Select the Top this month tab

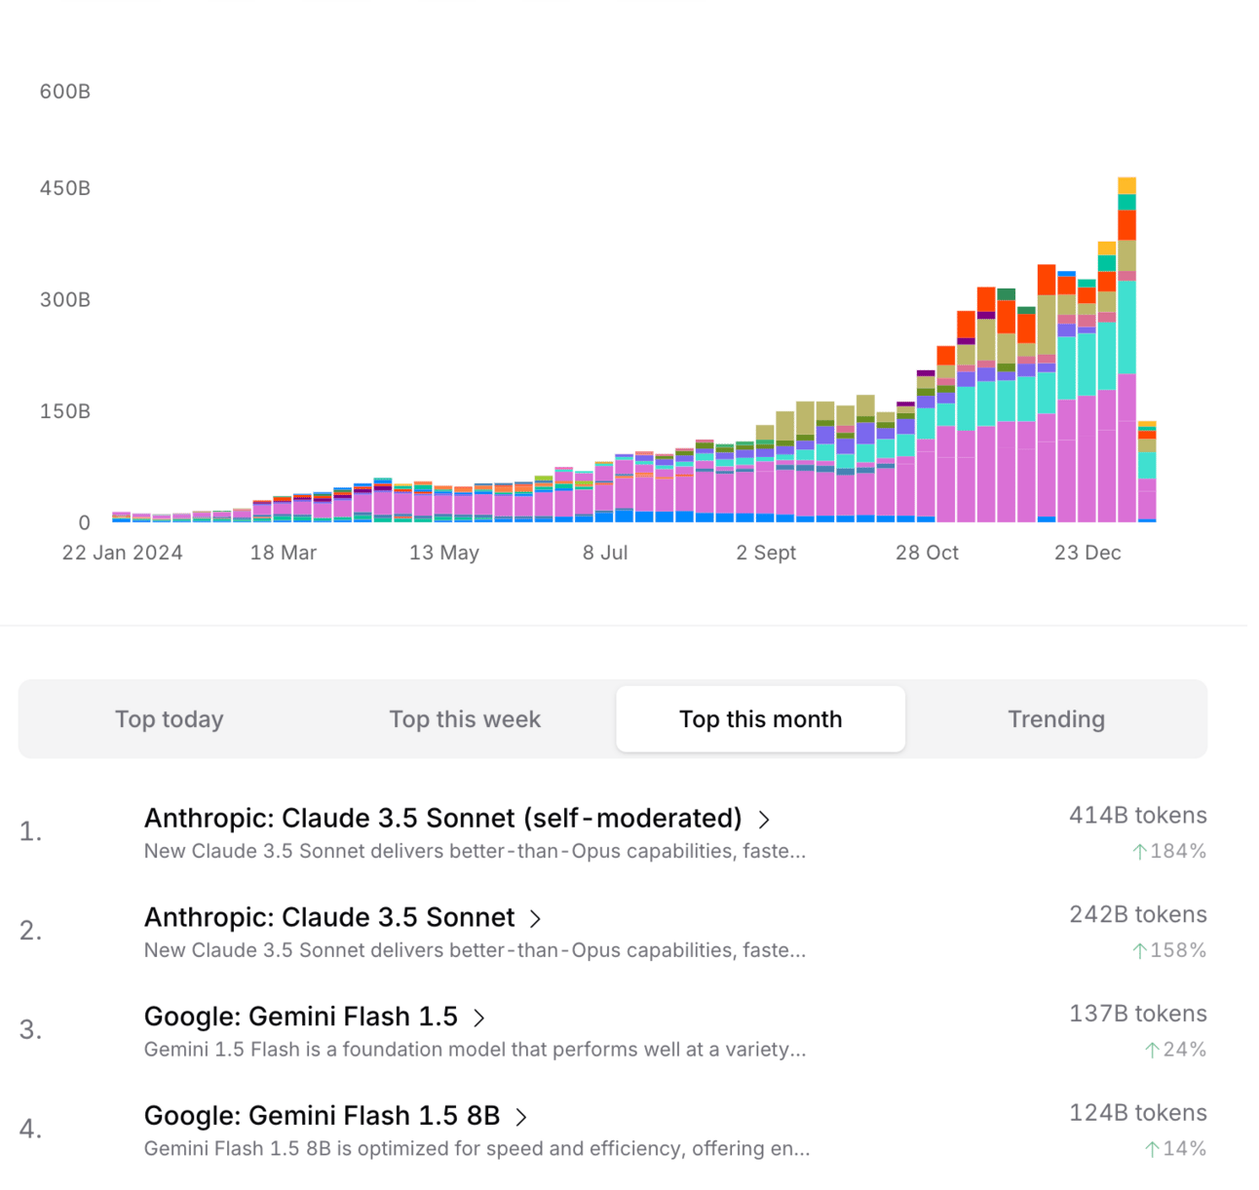[x=760, y=719]
